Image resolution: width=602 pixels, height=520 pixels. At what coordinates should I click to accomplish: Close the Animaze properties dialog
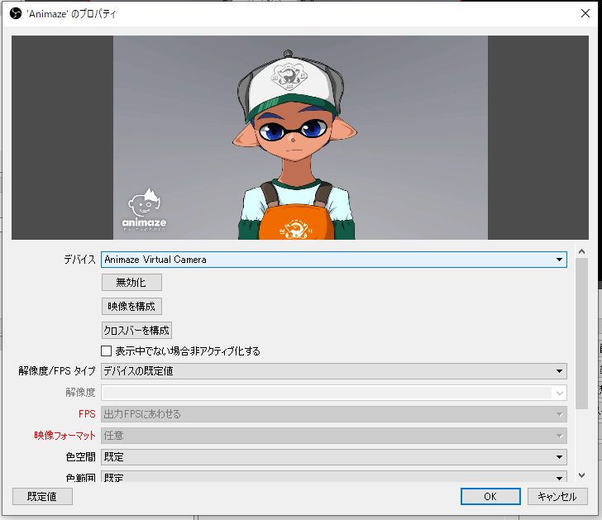pyautogui.click(x=585, y=13)
